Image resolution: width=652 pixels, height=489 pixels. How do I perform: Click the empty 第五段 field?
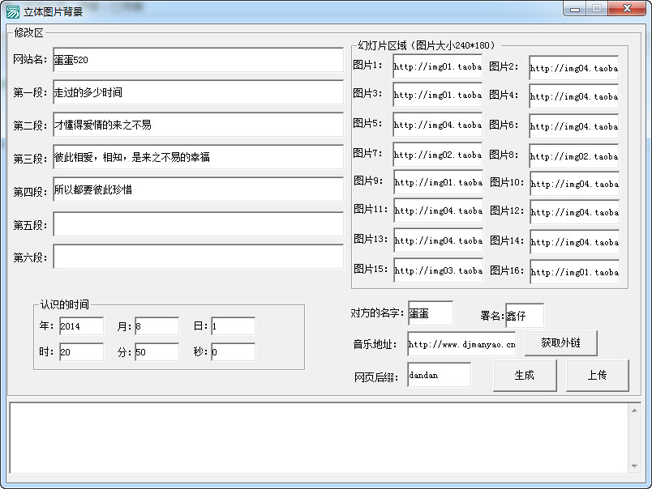tap(199, 224)
